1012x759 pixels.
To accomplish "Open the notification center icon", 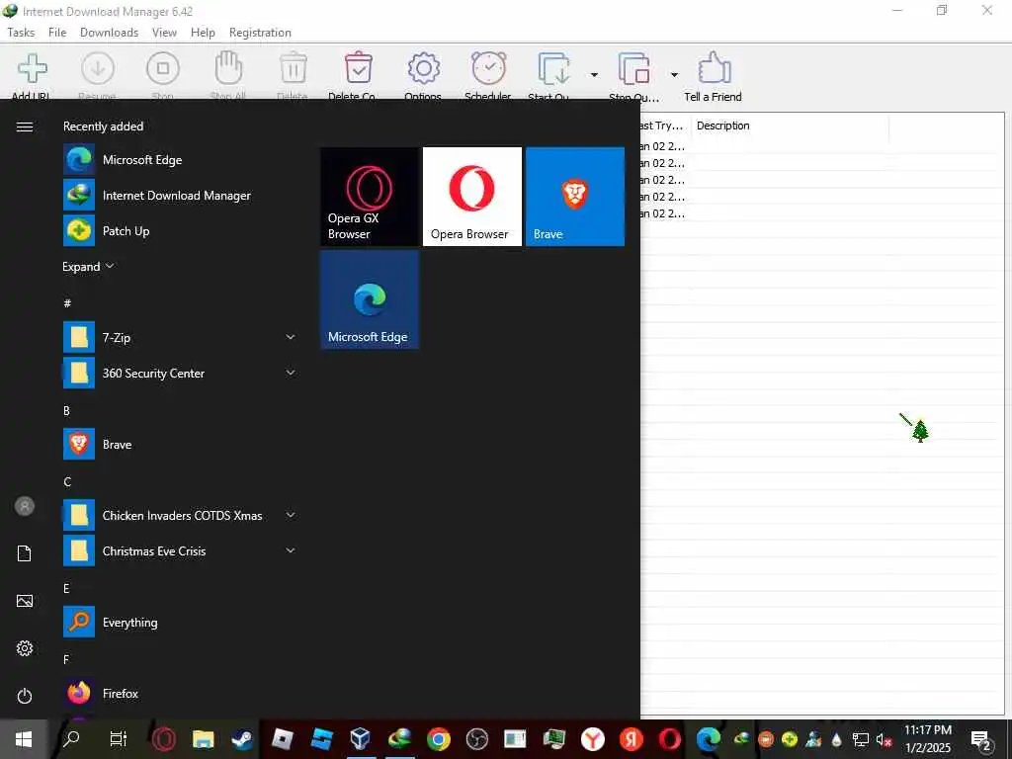I will tap(981, 740).
